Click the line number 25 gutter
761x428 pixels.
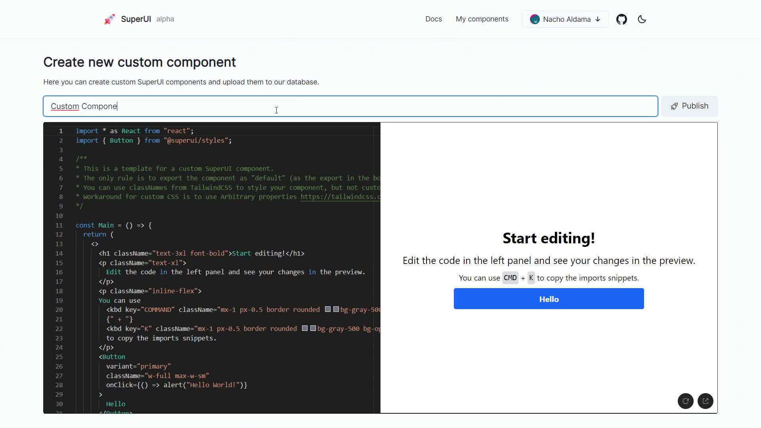(x=59, y=357)
